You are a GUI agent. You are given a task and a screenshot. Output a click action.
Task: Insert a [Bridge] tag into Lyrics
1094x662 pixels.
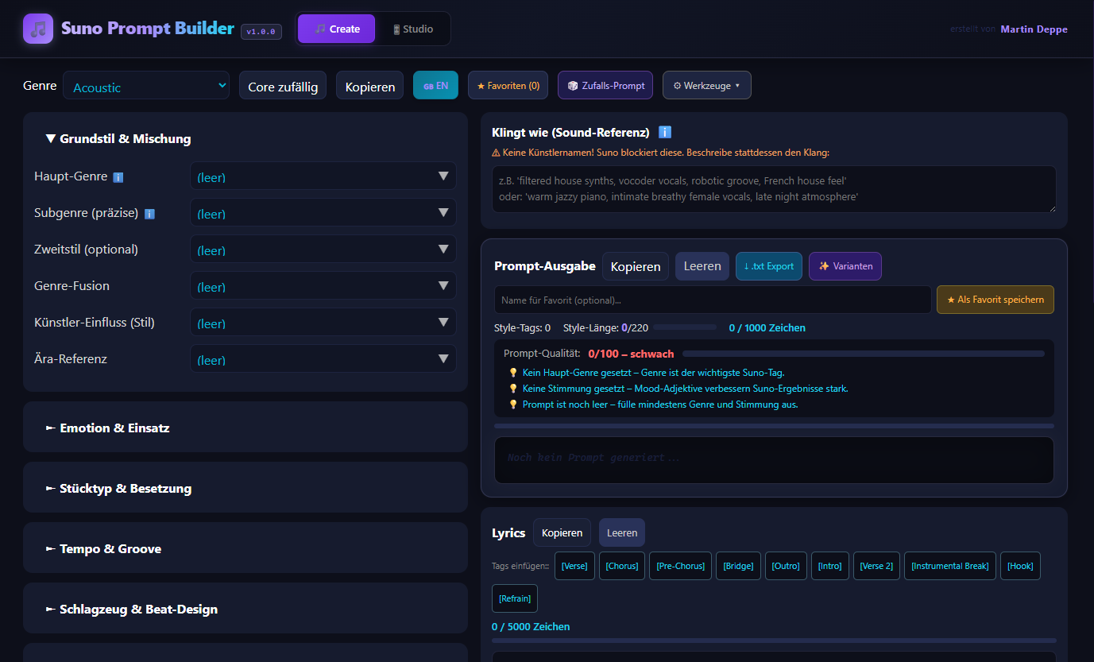[738, 565]
